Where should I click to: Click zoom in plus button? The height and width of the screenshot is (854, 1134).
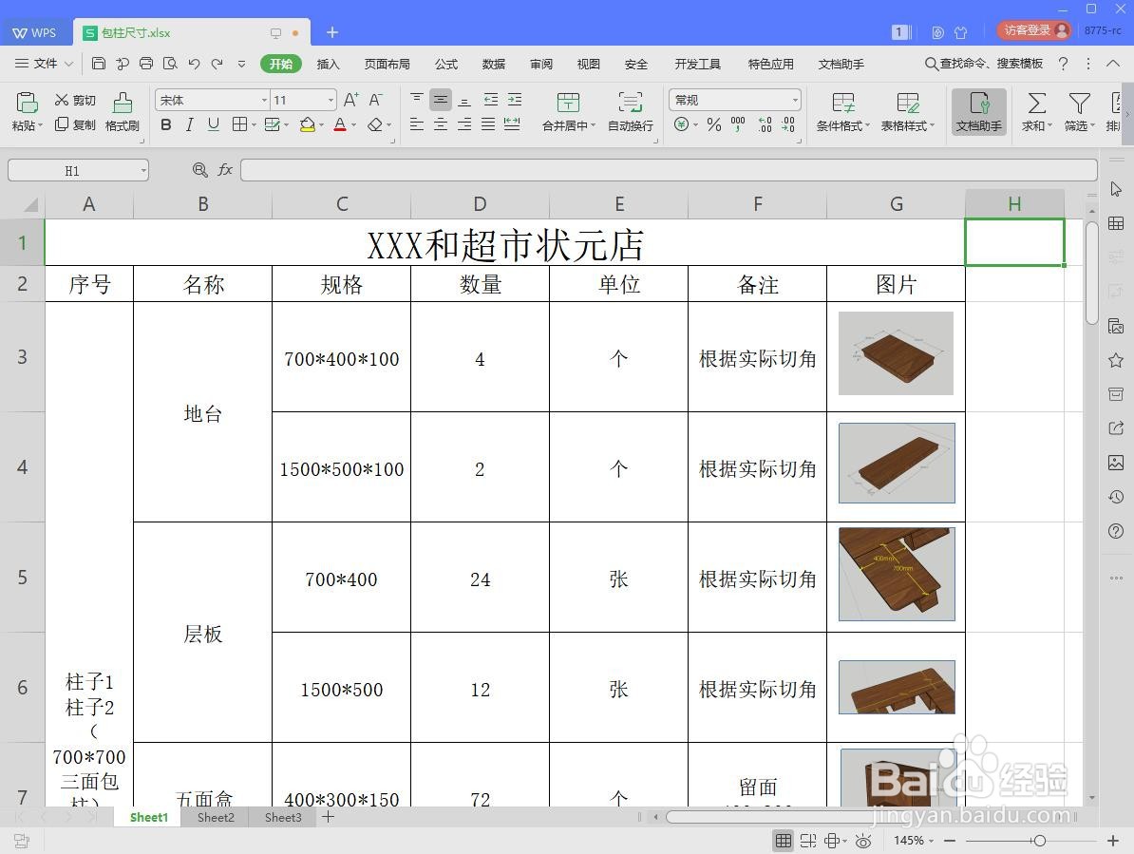(1113, 841)
